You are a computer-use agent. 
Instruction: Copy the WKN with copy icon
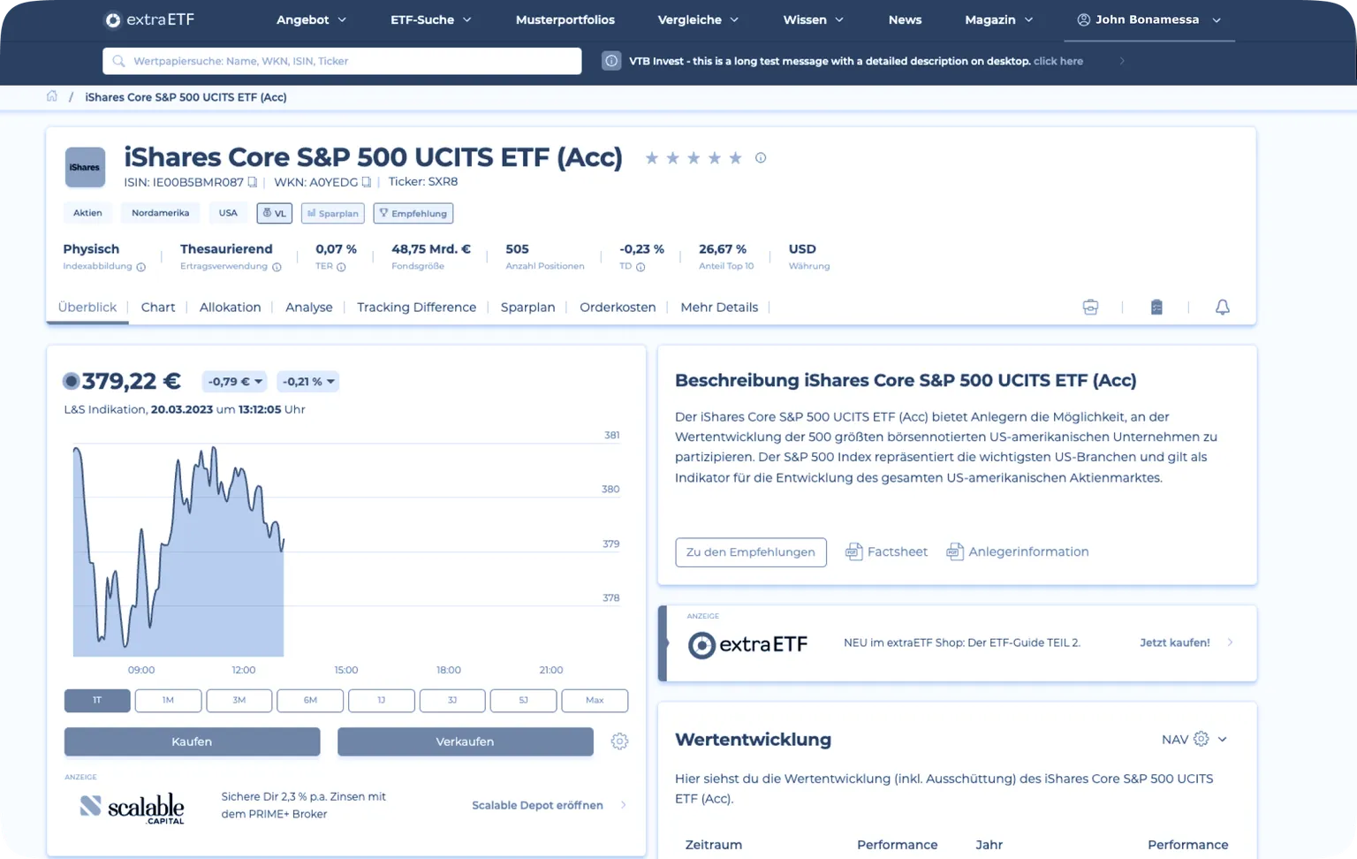pyautogui.click(x=367, y=182)
